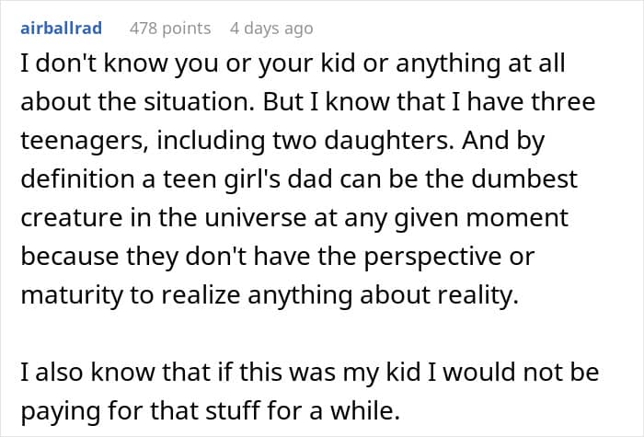This screenshot has width=644, height=437.
Task: Select the word definition in the comment
Action: click(77, 178)
